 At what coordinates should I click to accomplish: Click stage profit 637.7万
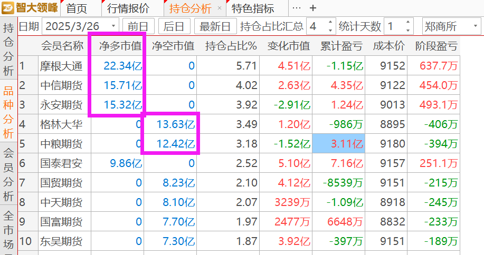tap(438, 66)
